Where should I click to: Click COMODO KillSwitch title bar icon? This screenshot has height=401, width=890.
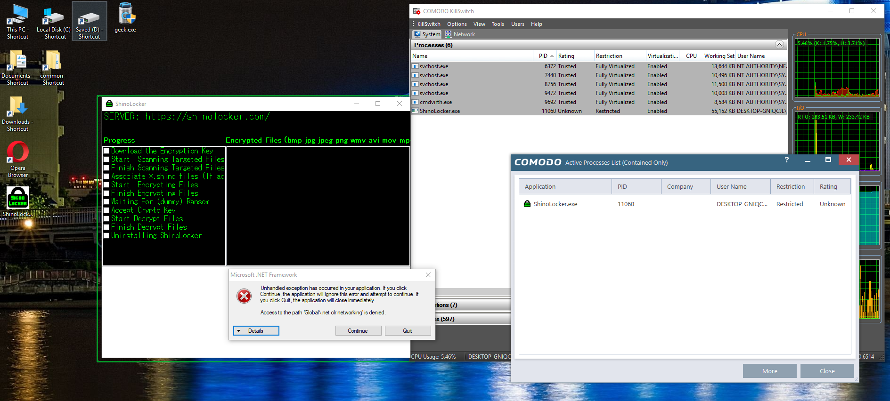(416, 11)
